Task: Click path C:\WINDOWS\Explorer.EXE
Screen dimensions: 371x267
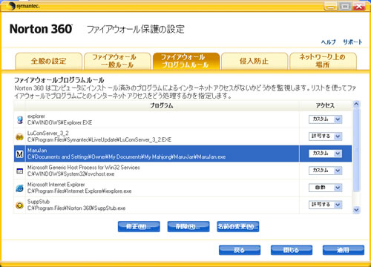Action: point(59,122)
